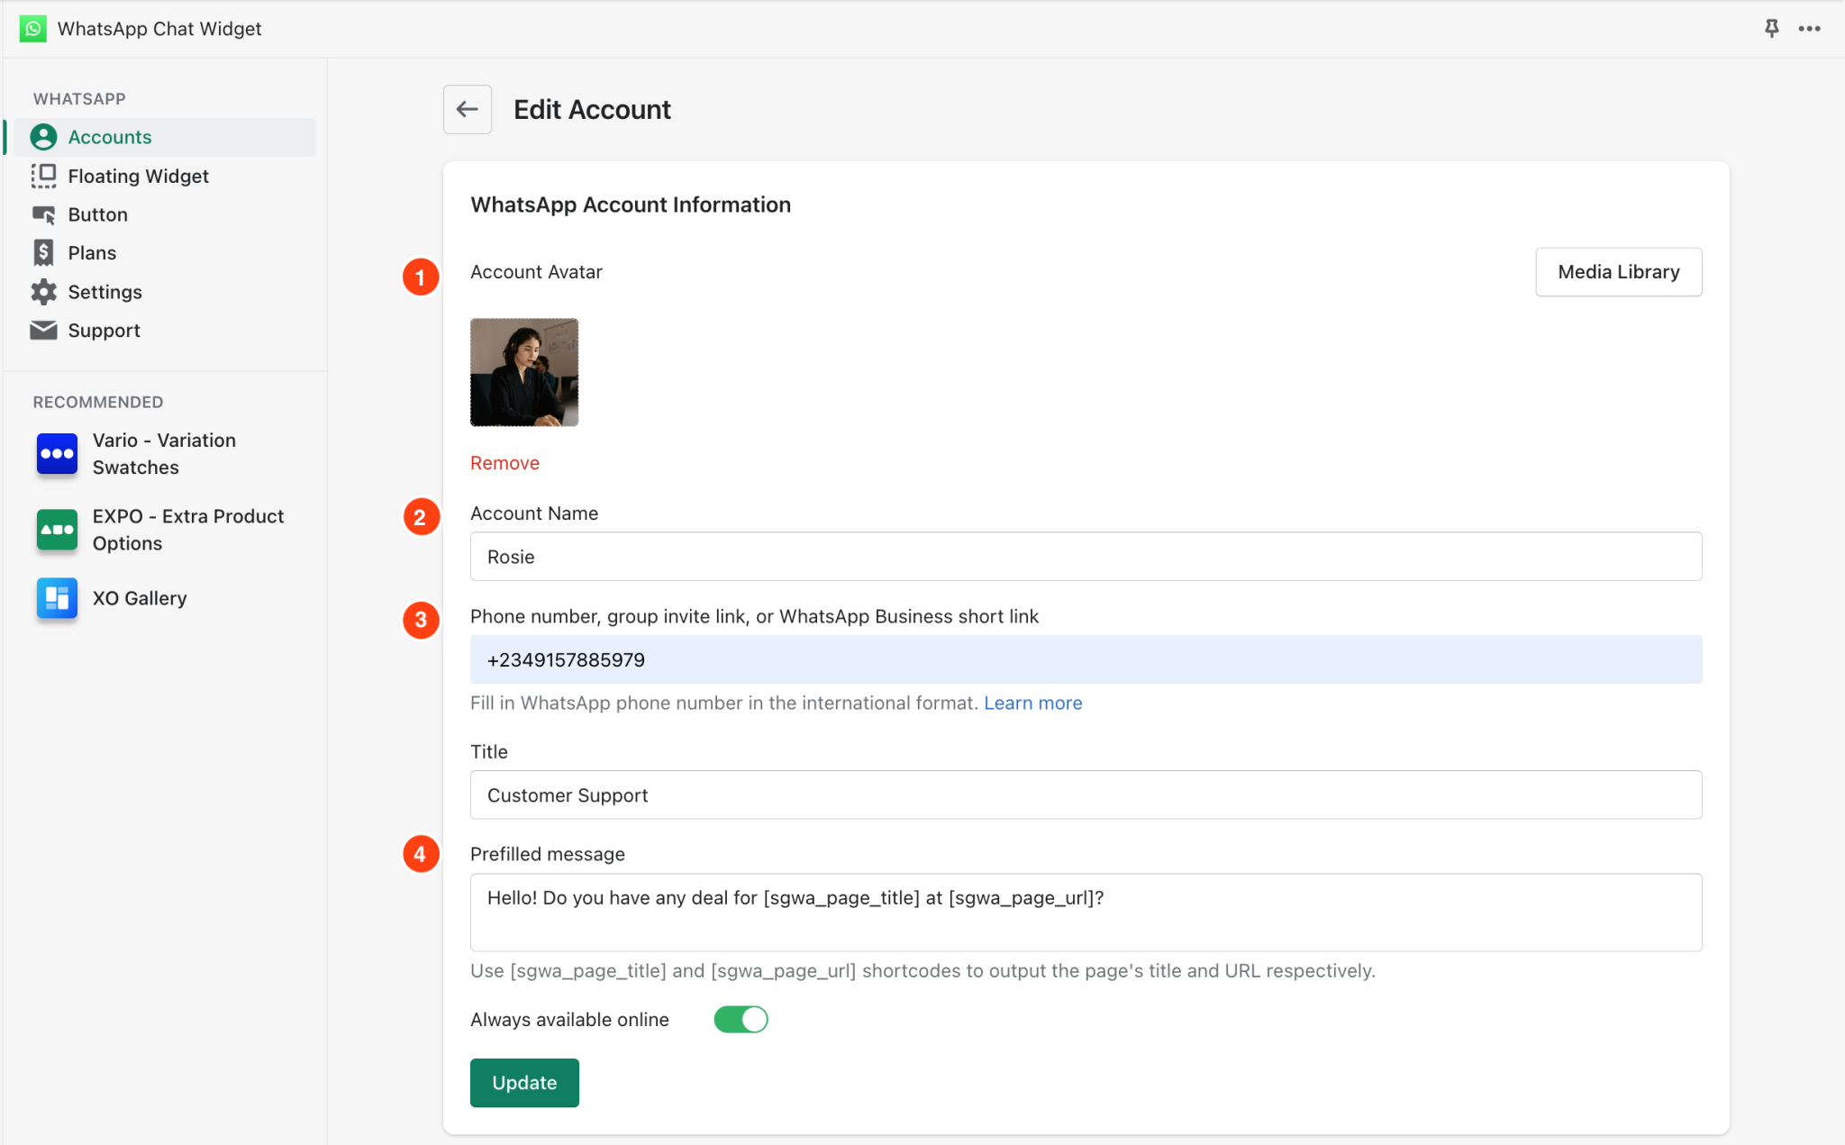Pin the app using the pin icon
Viewport: 1845px width, 1145px height.
(1771, 28)
